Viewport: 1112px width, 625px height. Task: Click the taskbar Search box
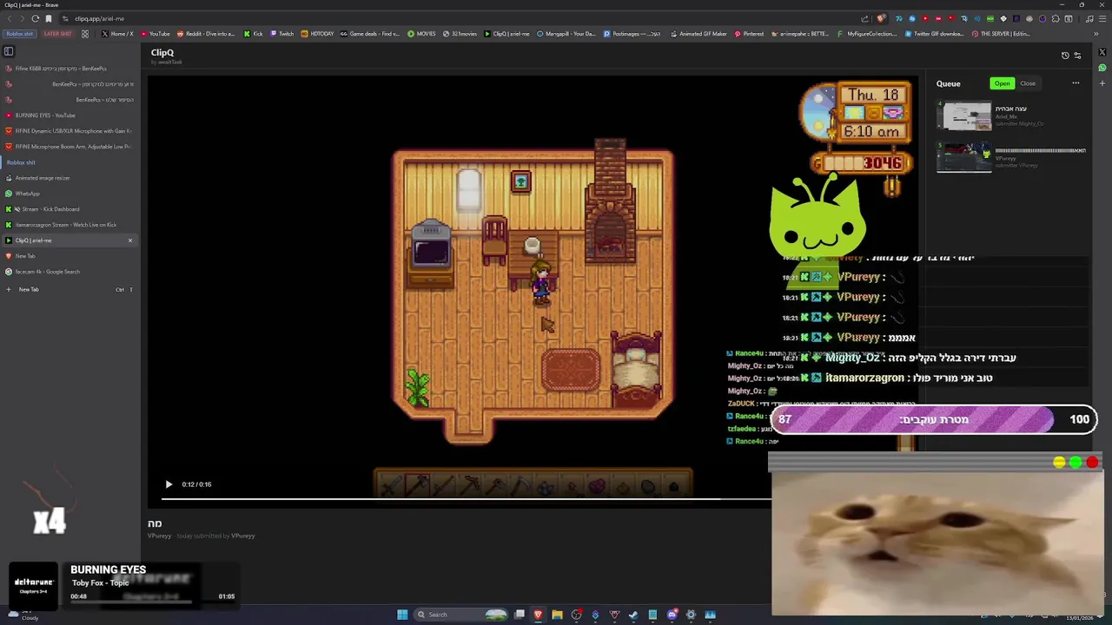pyautogui.click(x=460, y=615)
